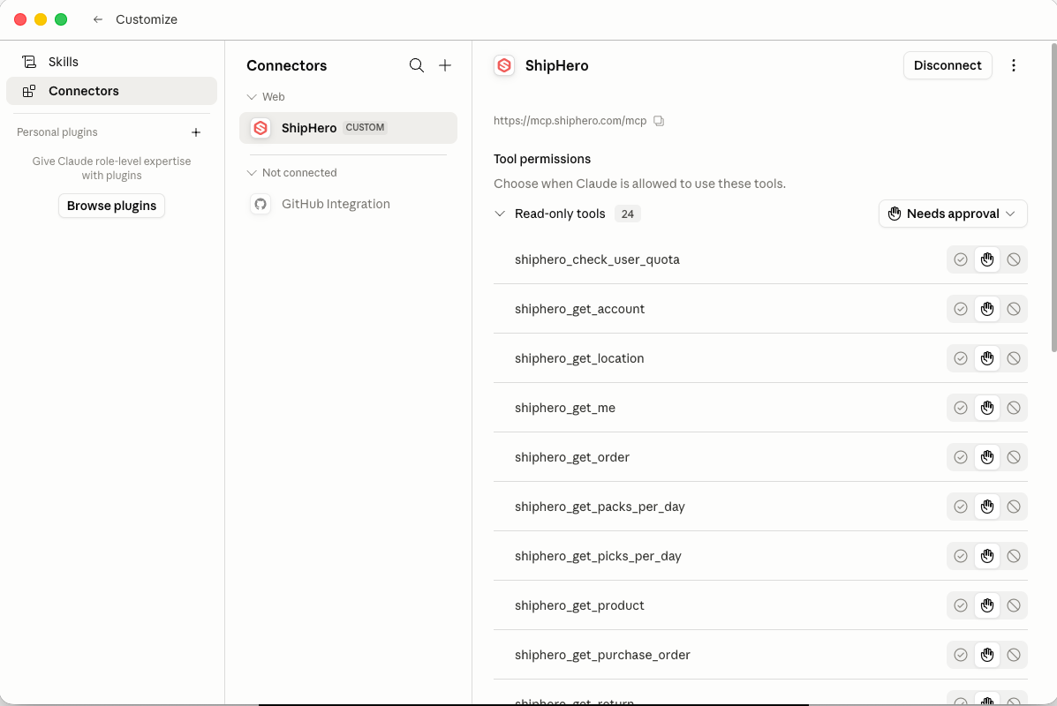Screen dimensions: 1057x706
Task: Set shiphero_get_order to needs approval
Action: [987, 457]
